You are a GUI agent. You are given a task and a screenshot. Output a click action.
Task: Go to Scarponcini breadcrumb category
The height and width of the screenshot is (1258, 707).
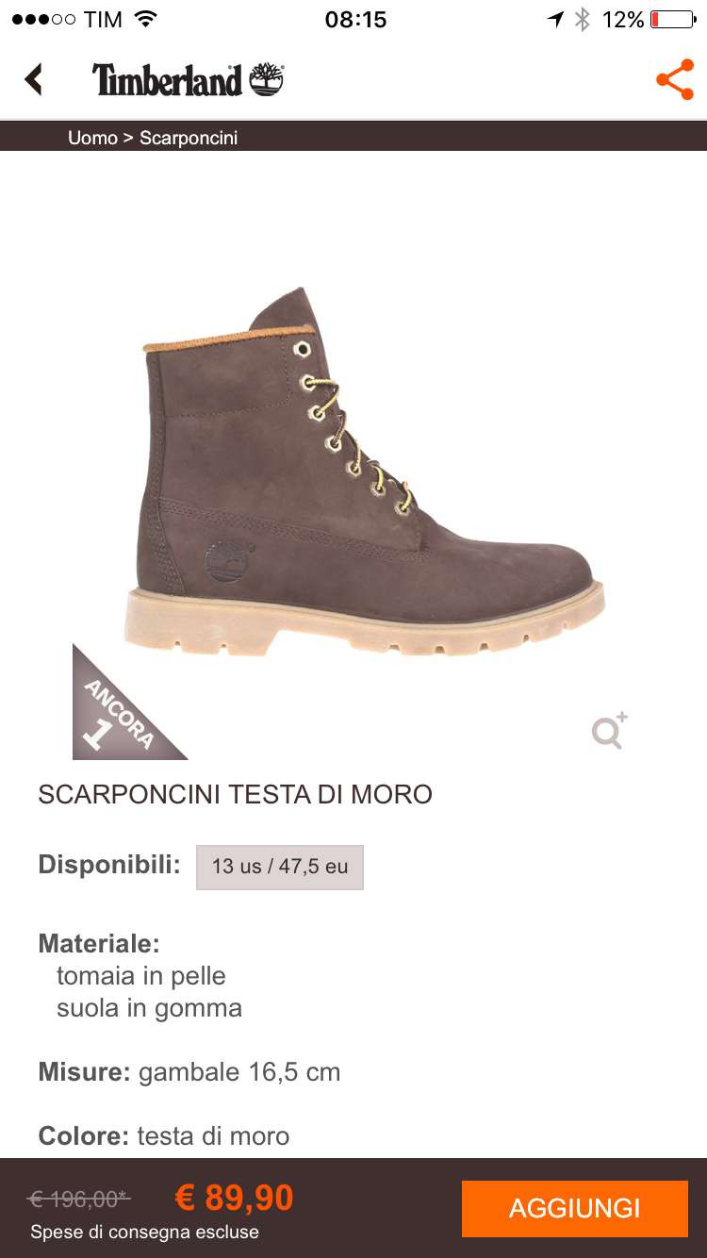click(x=189, y=138)
